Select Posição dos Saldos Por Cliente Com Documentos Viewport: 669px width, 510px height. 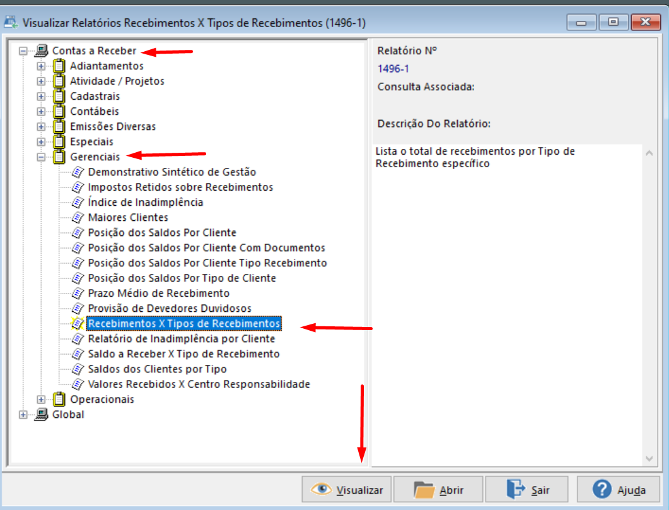[207, 247]
